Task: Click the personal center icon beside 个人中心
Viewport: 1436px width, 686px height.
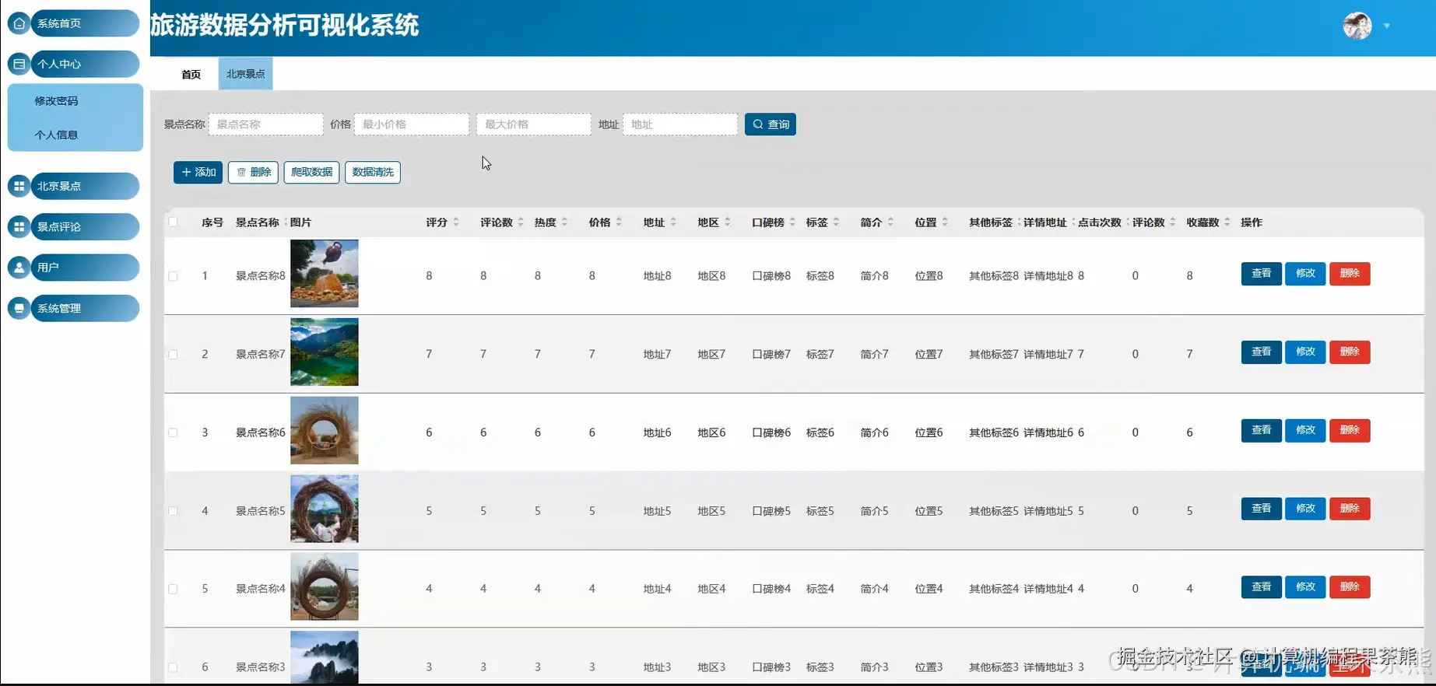Action: (19, 64)
